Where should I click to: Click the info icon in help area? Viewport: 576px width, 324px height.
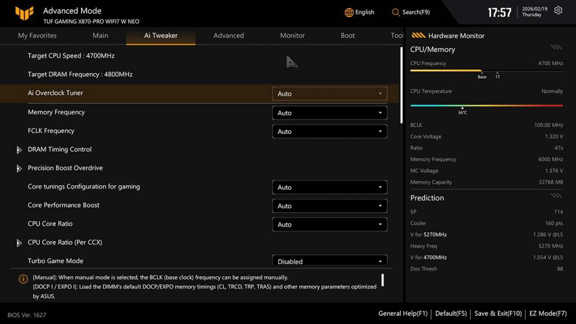click(x=23, y=279)
